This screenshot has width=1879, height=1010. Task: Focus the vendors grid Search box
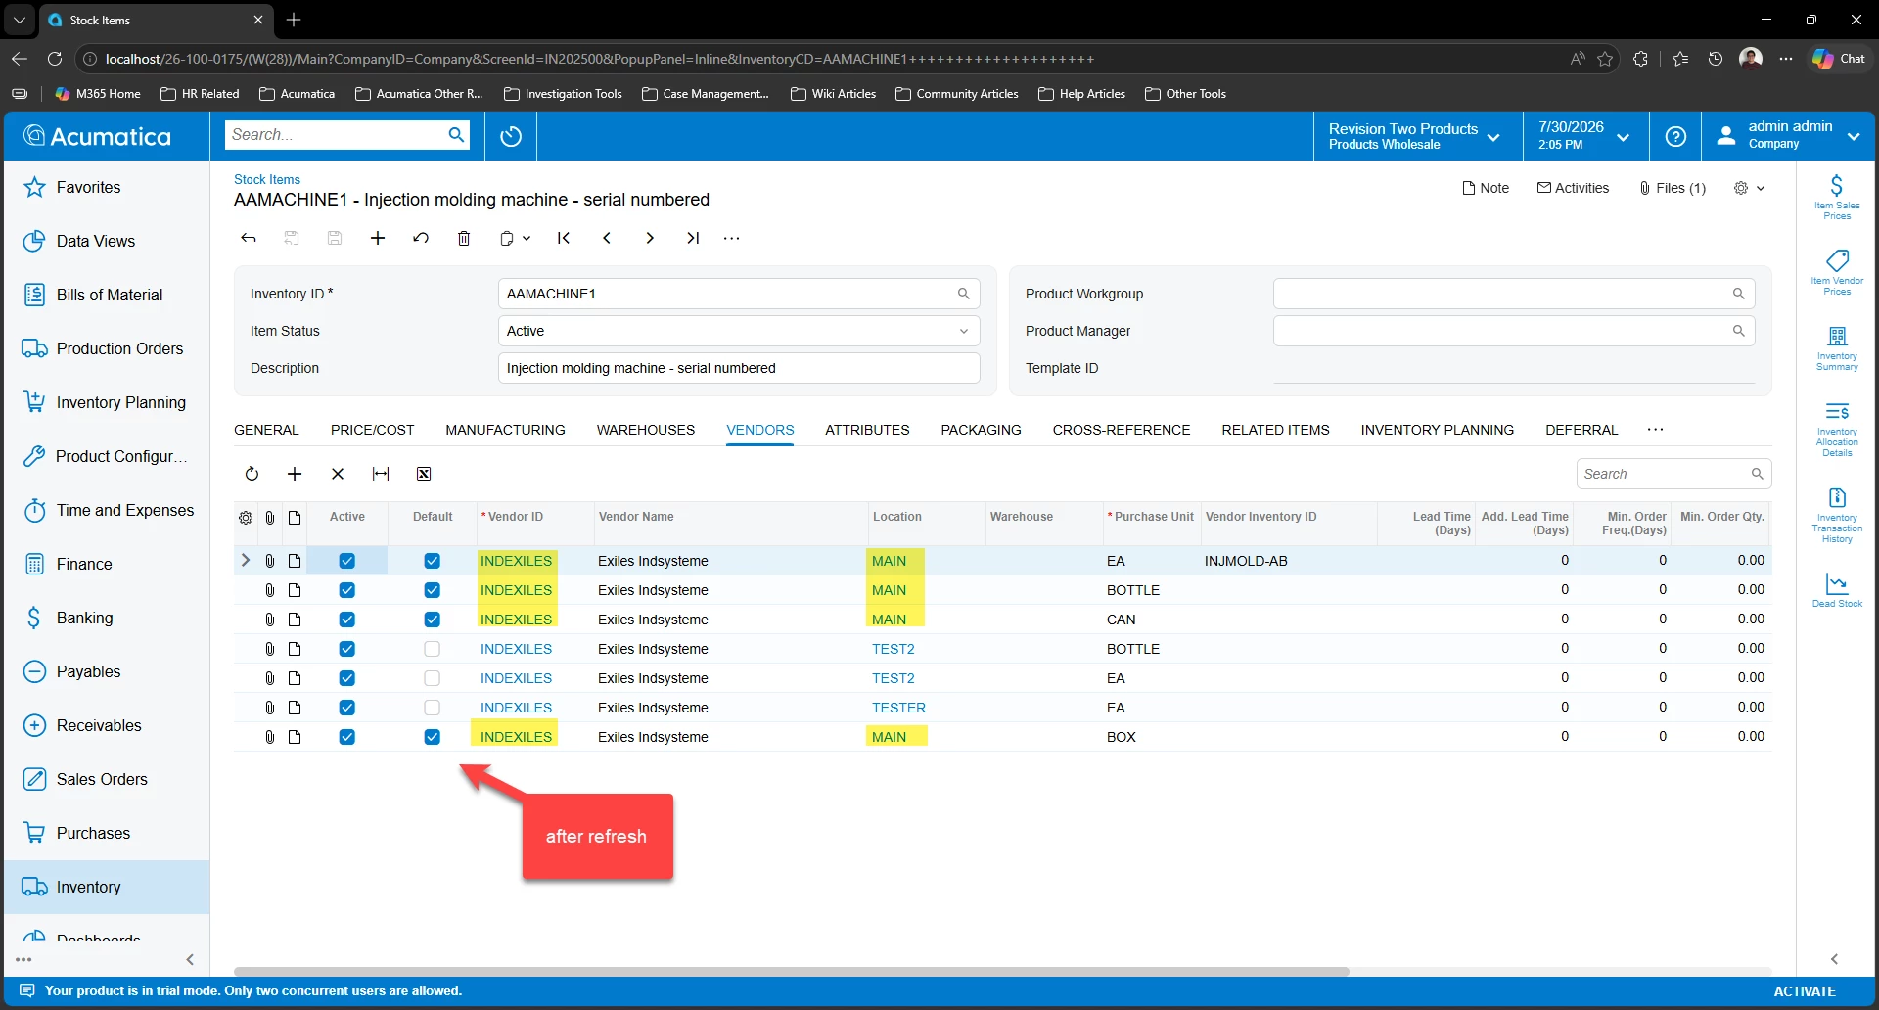point(1673,474)
